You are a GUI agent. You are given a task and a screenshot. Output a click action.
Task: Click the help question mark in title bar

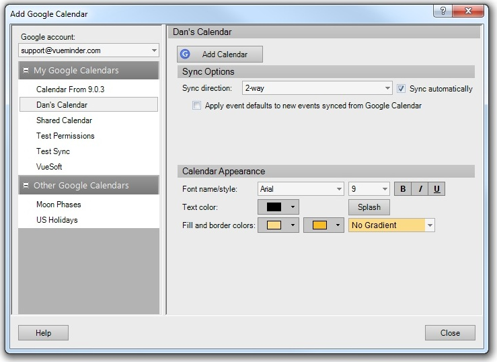coord(443,11)
